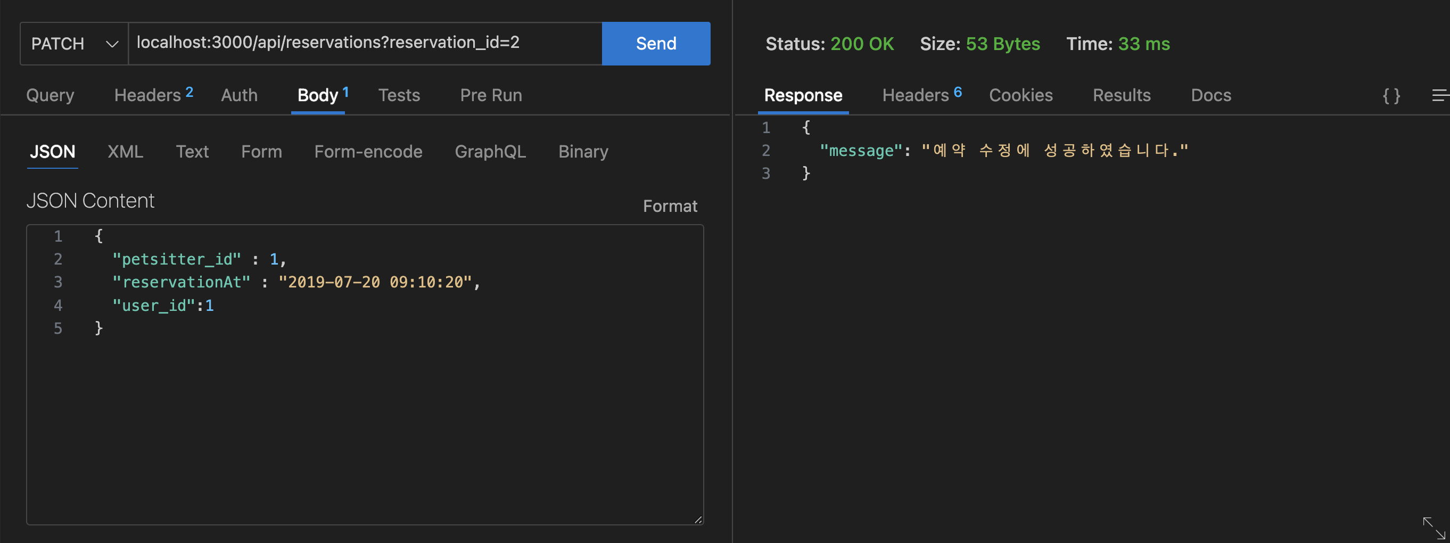Select Form body type
Image resolution: width=1450 pixels, height=543 pixels.
[261, 151]
